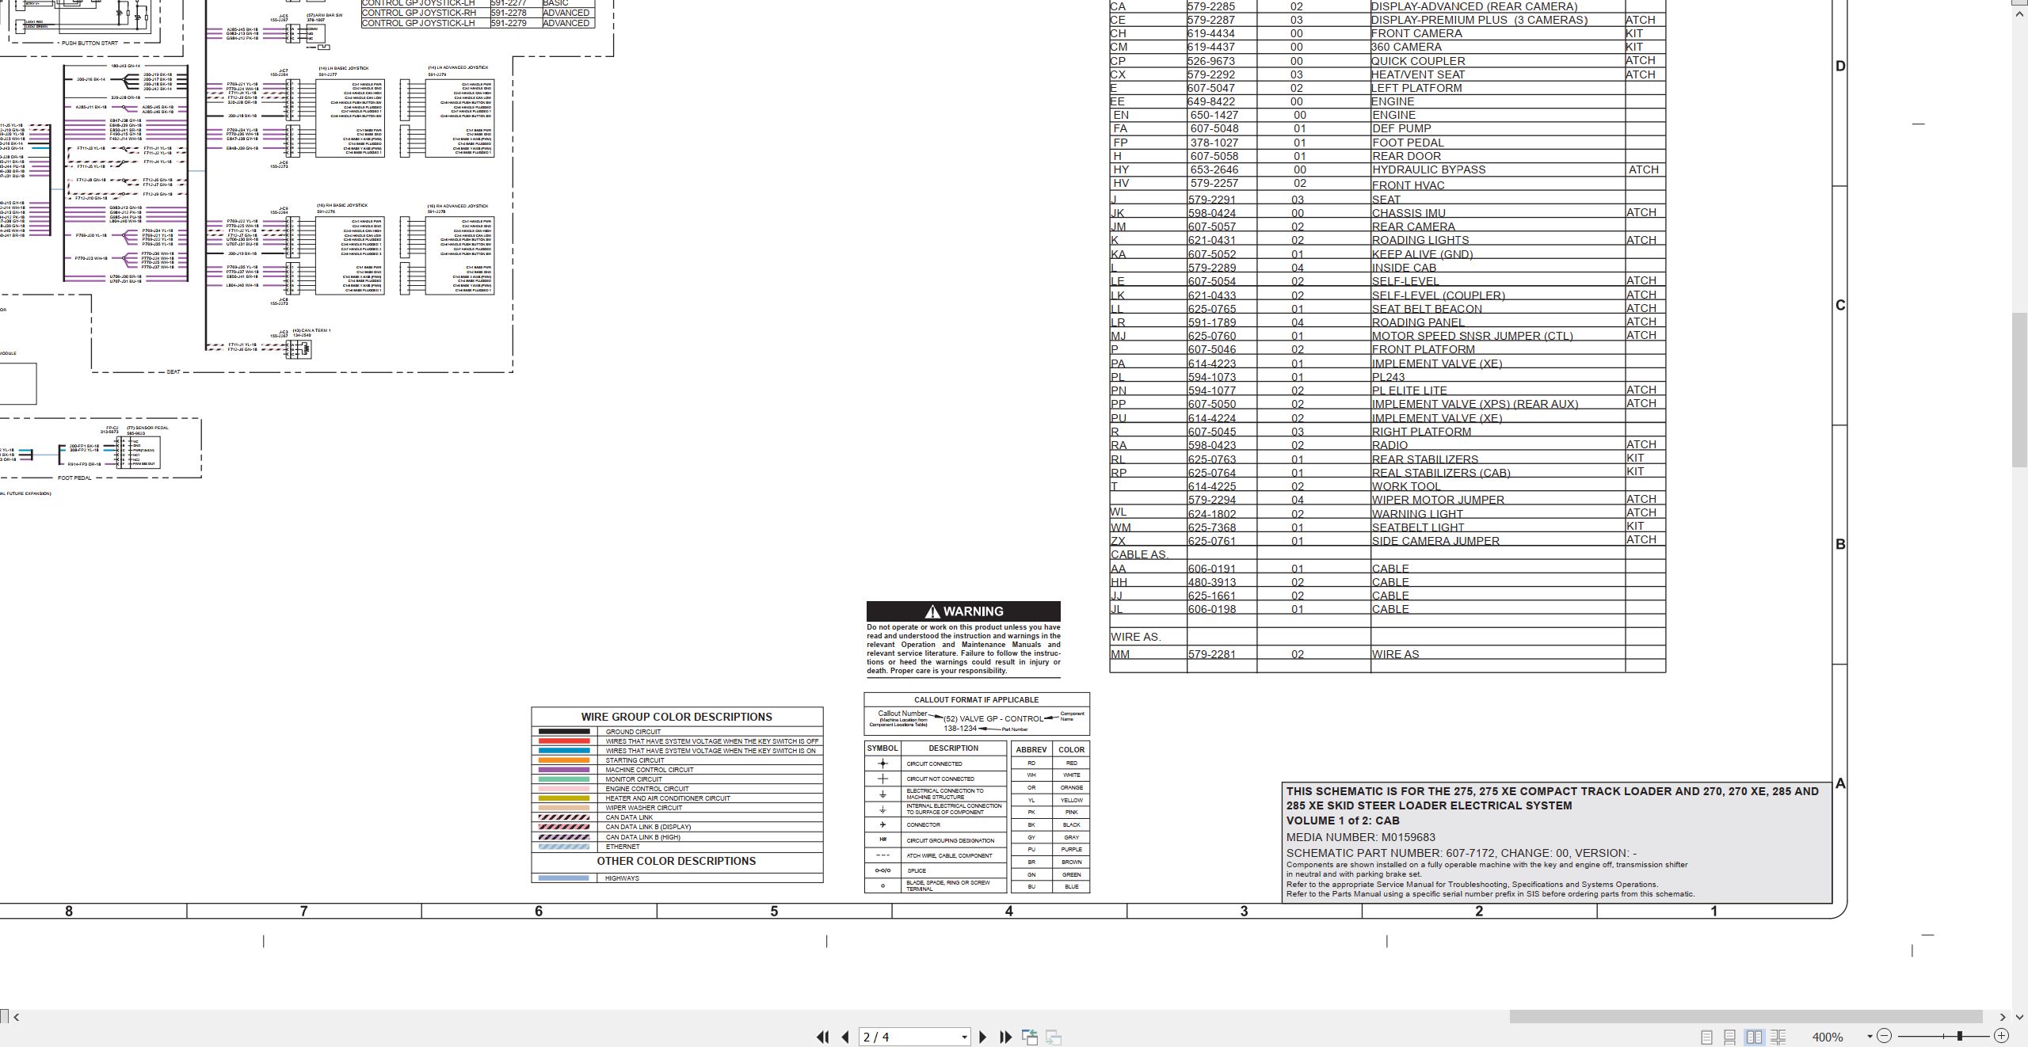
Task: Click the 400% zoom value
Action: pos(1828,1037)
